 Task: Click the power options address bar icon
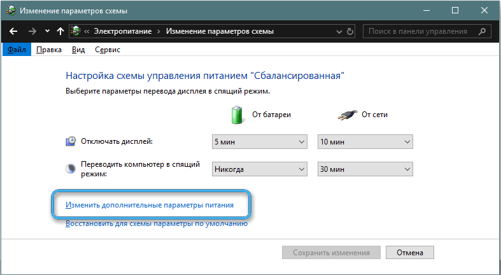(76, 31)
